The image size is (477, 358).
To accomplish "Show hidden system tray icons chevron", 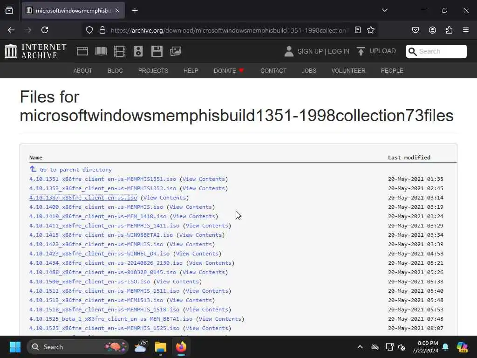I will point(360,347).
